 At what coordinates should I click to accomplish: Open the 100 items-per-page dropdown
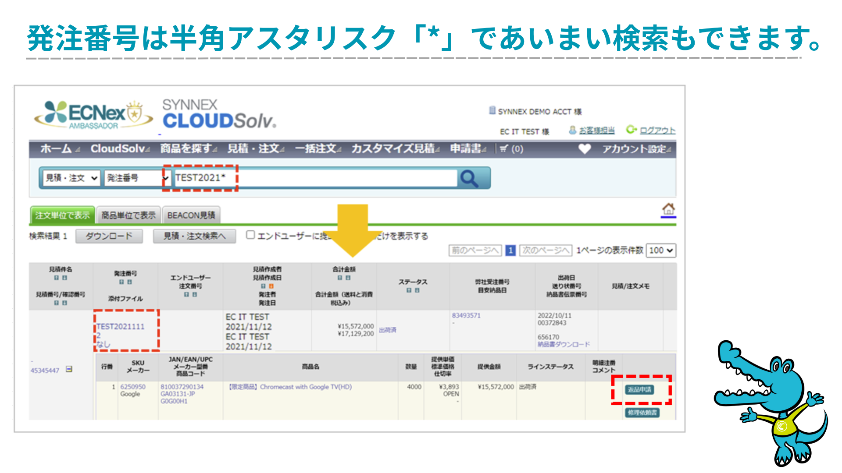tap(660, 251)
